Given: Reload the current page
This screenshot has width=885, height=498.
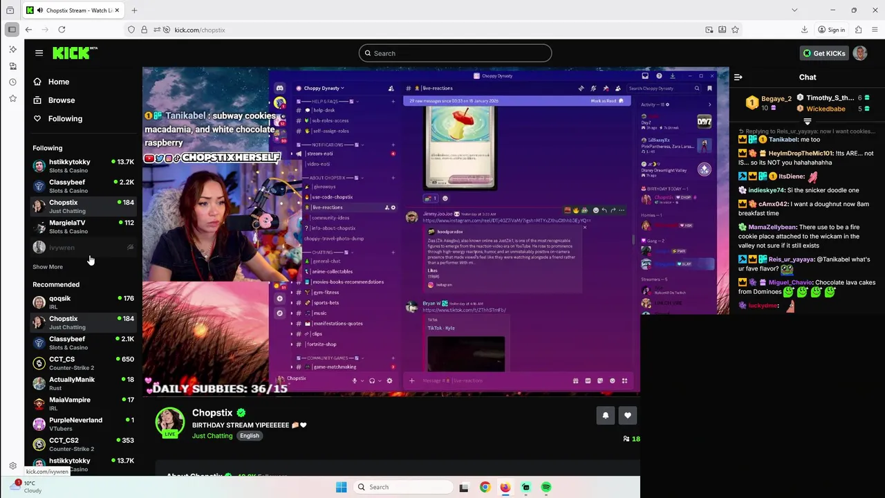Looking at the screenshot, I should [x=62, y=30].
